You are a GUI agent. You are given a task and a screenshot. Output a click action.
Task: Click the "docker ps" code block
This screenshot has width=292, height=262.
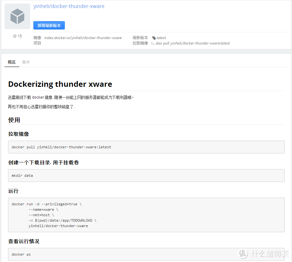click(146, 254)
